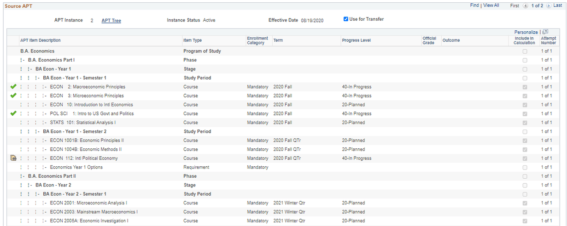
Task: Click the Attempt Number column header
Action: coord(549,40)
